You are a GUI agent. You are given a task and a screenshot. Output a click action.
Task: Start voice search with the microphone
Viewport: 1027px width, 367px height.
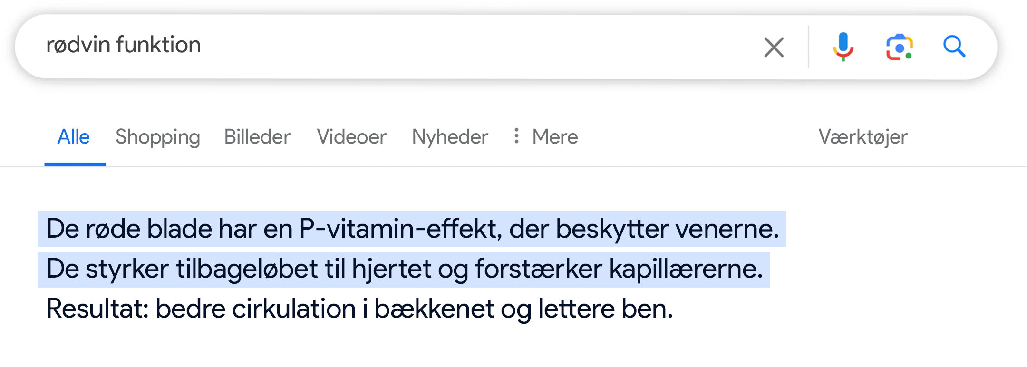pyautogui.click(x=843, y=47)
